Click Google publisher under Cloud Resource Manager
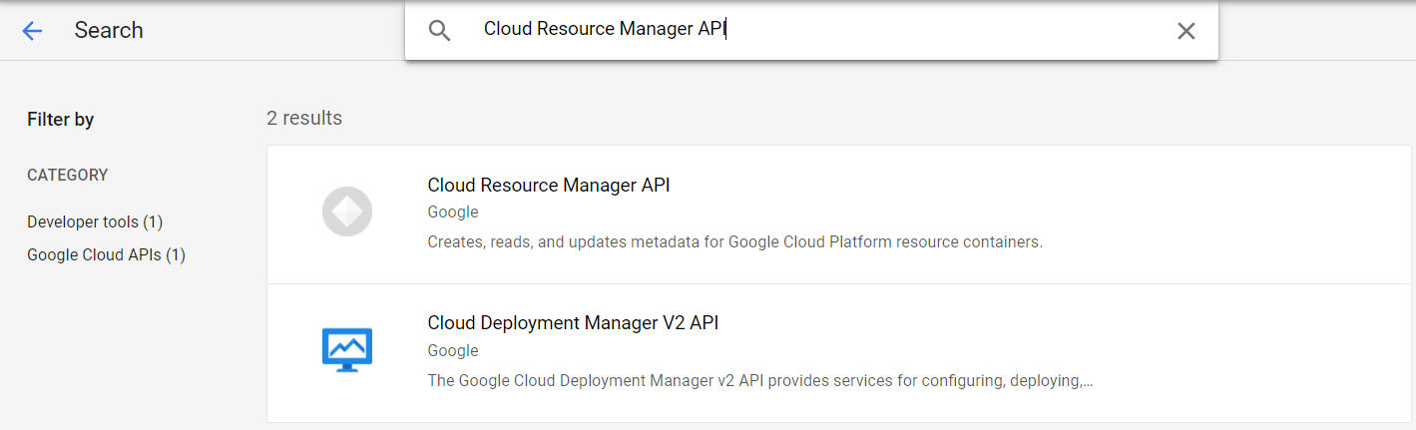This screenshot has width=1416, height=430. (453, 212)
